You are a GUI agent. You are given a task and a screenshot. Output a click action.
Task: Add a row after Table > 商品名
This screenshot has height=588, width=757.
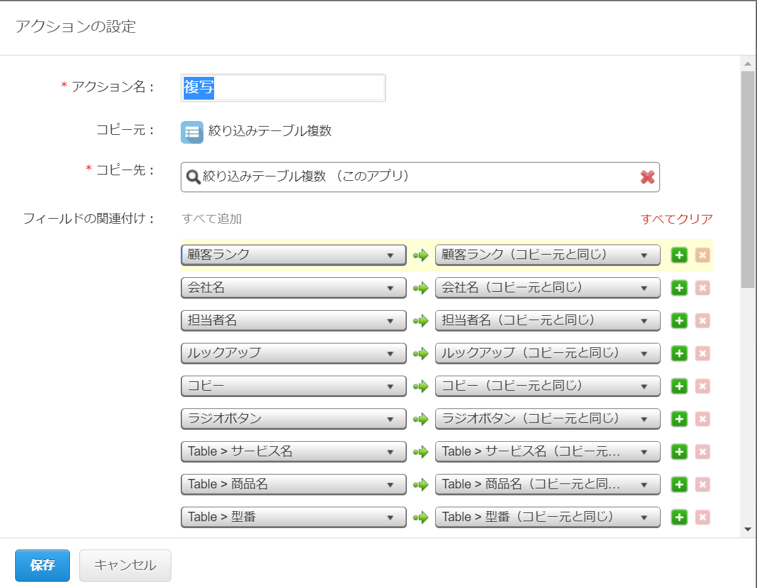point(679,485)
